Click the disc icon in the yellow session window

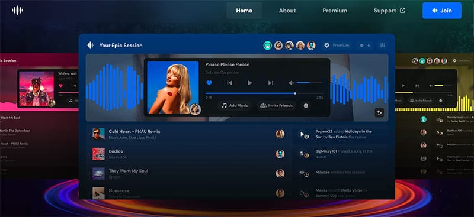[x=440, y=101]
